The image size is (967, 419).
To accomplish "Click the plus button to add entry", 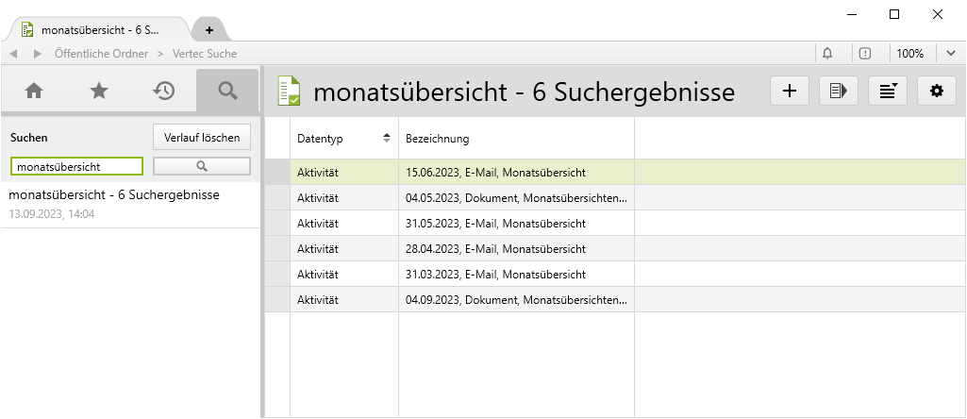I will pyautogui.click(x=790, y=91).
